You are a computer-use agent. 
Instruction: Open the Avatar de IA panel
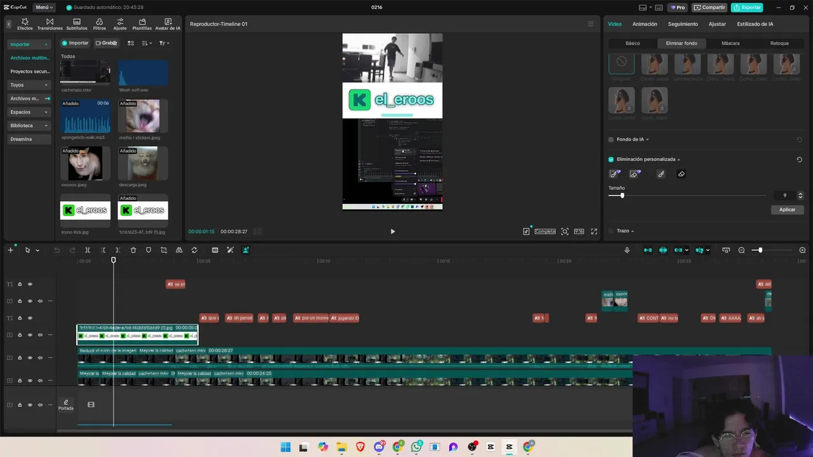tap(168, 24)
